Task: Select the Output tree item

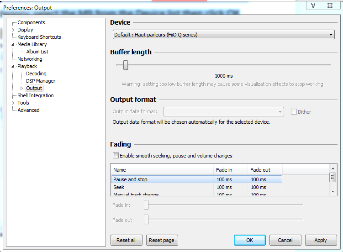Action: pyautogui.click(x=34, y=88)
